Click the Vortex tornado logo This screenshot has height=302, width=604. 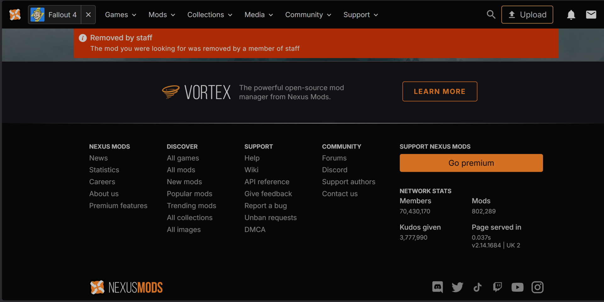[171, 92]
